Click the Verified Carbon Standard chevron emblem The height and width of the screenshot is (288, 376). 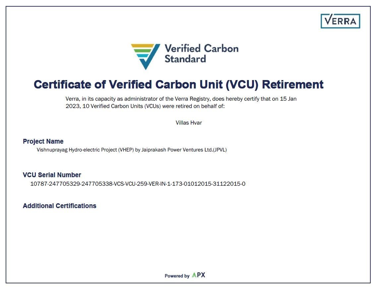pyautogui.click(x=145, y=55)
